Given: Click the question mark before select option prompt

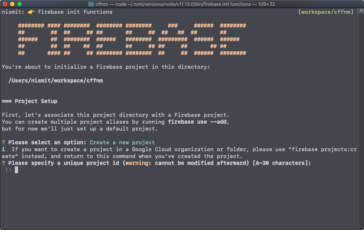Looking at the screenshot, I should click(x=4, y=142).
